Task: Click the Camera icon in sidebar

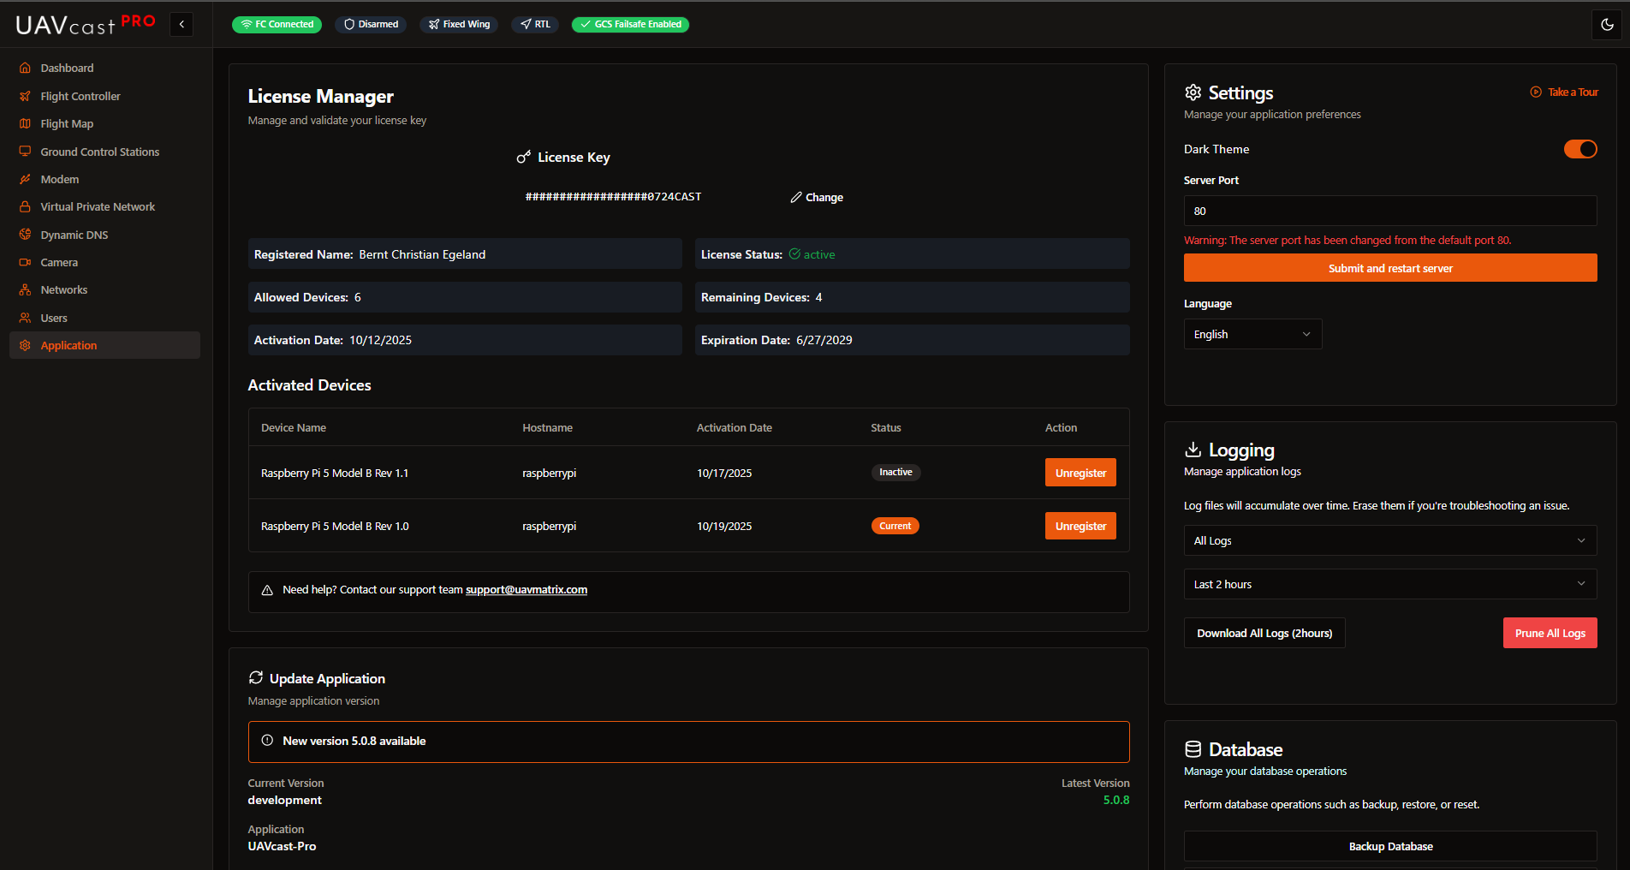Action: (25, 262)
